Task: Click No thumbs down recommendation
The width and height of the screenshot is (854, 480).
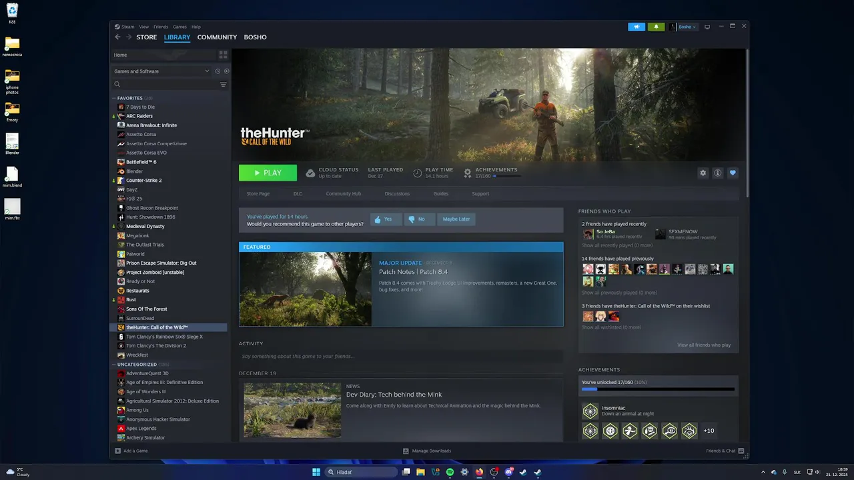Action: pos(418,219)
